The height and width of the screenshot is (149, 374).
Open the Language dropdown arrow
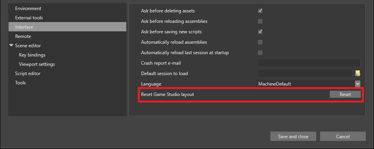(358, 84)
